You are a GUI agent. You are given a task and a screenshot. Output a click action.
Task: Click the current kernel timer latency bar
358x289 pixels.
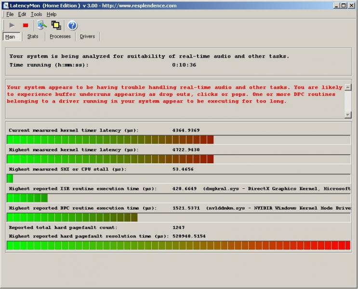[179, 140]
